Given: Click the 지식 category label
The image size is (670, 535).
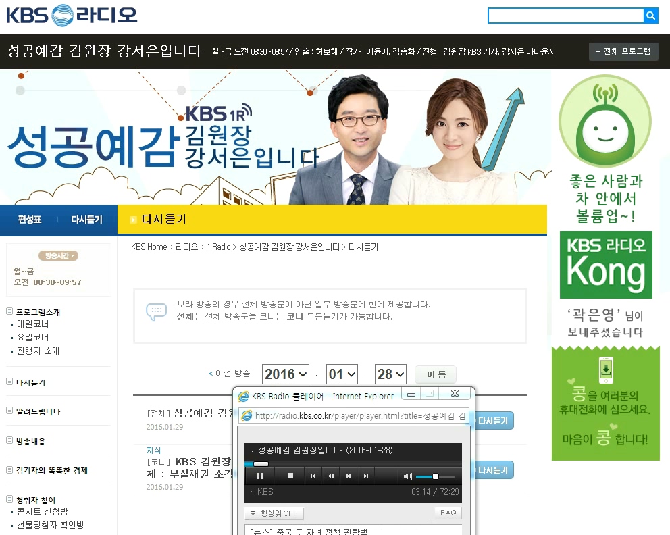Looking at the screenshot, I should click(x=153, y=450).
